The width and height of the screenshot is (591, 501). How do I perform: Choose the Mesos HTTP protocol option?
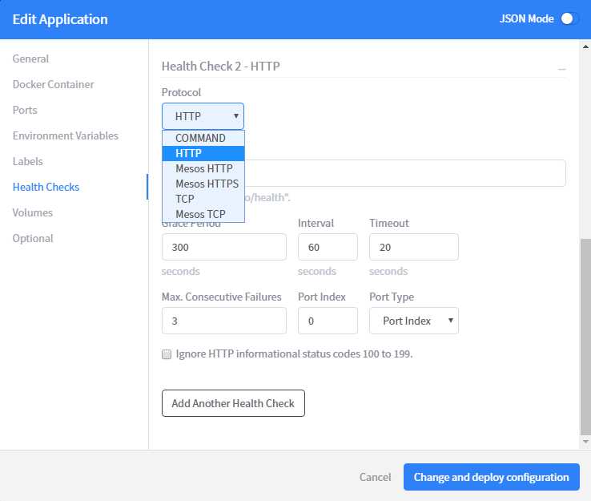coord(203,168)
